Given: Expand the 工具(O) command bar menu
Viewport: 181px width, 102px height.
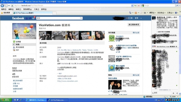Looking at the screenshot, I should 170,13.
